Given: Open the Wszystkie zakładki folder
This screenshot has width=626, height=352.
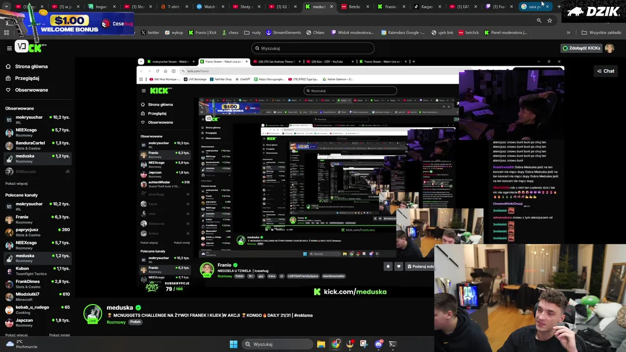Looking at the screenshot, I should click(x=601, y=32).
